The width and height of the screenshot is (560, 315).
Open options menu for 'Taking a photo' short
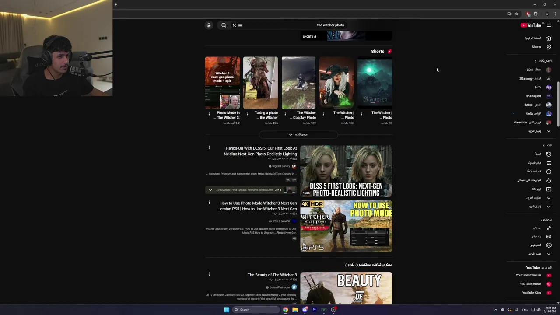(x=247, y=115)
